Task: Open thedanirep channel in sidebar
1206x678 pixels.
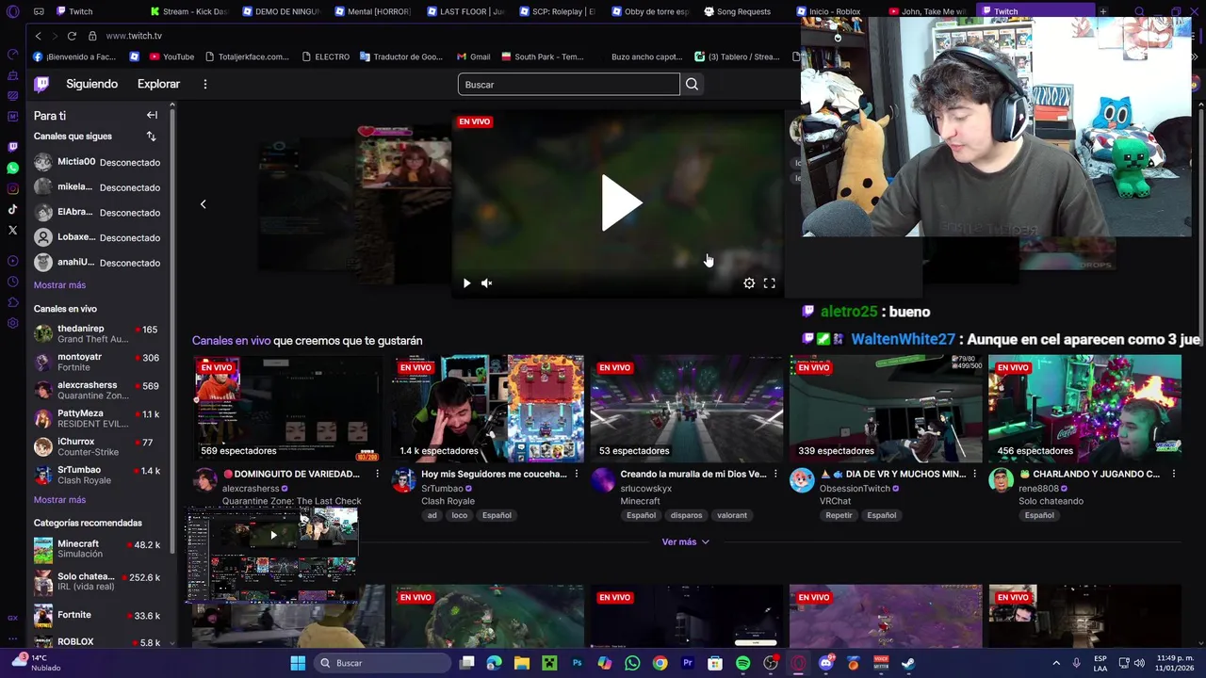Action: [96, 333]
